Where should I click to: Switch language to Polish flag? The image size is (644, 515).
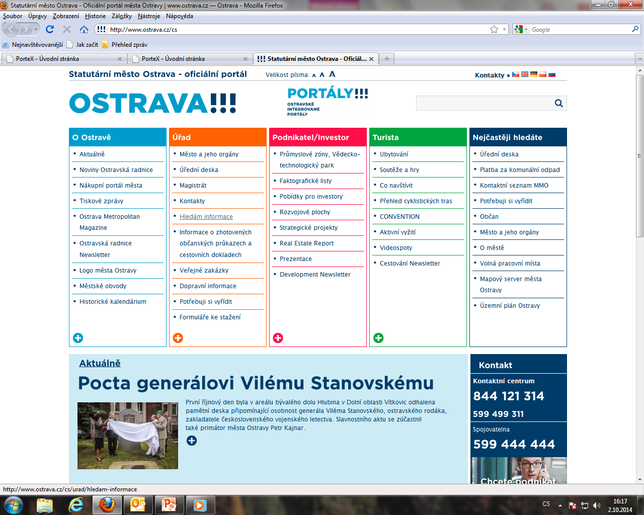tap(543, 74)
